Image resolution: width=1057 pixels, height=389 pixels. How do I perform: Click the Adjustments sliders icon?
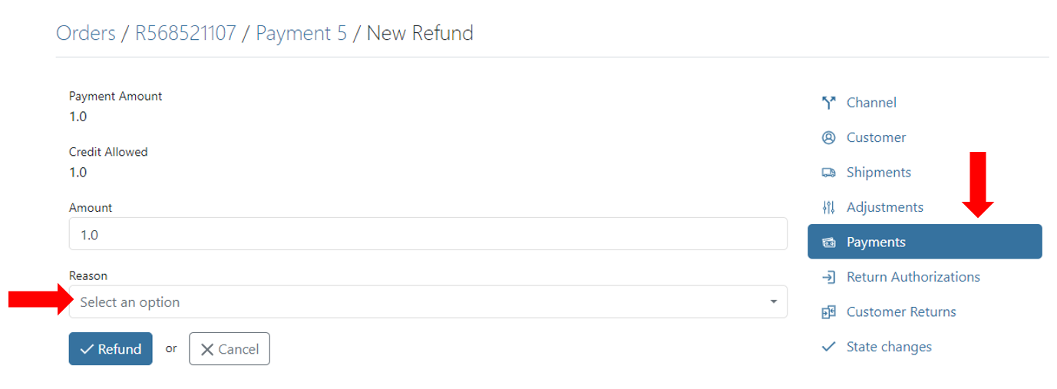click(828, 207)
